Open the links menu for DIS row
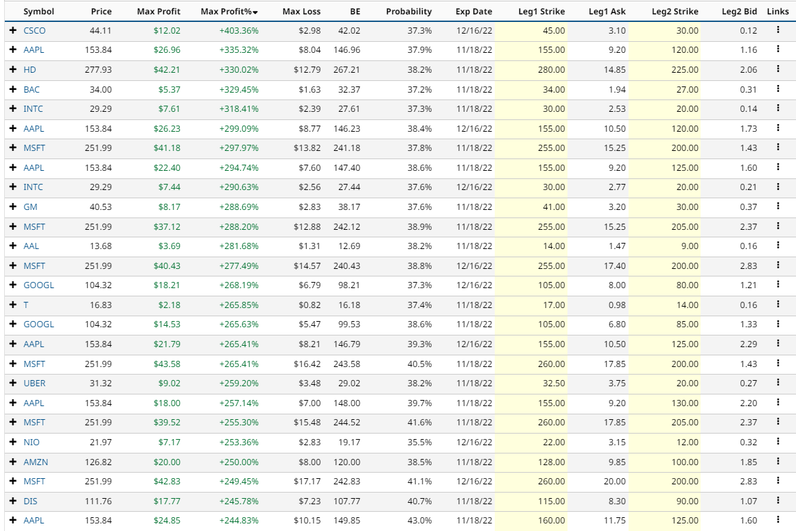Viewport: 796px width, 531px height. pyautogui.click(x=777, y=501)
